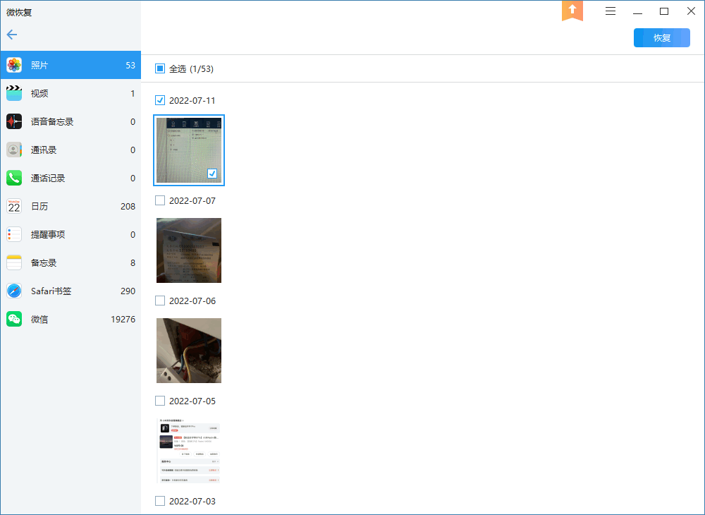Go to the 提醒事项 reminders category

tap(48, 235)
